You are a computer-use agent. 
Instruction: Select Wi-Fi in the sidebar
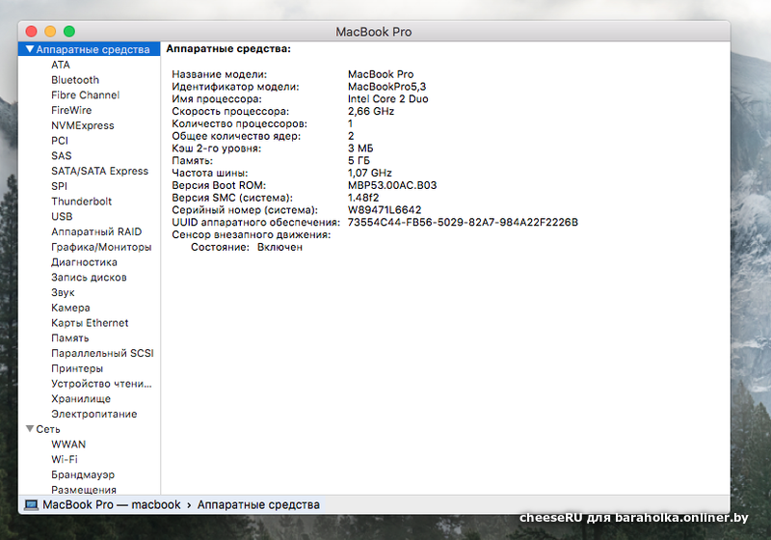[65, 459]
